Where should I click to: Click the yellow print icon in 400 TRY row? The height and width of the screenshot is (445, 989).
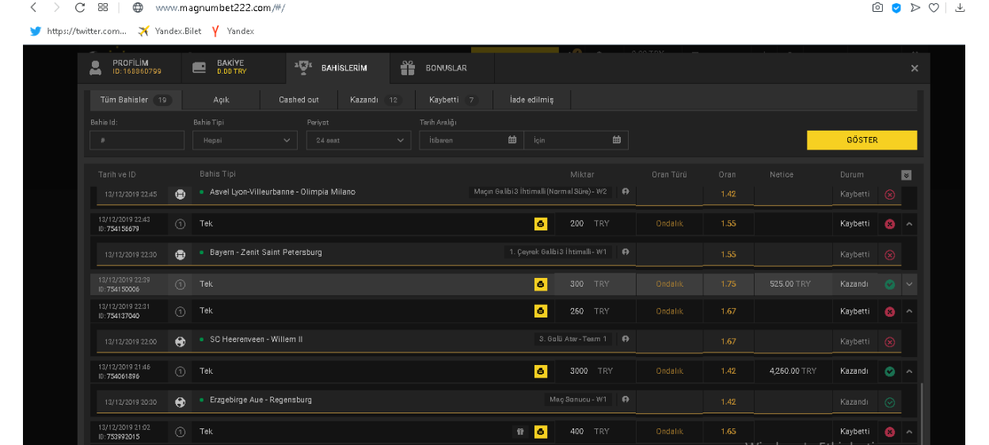(x=541, y=432)
